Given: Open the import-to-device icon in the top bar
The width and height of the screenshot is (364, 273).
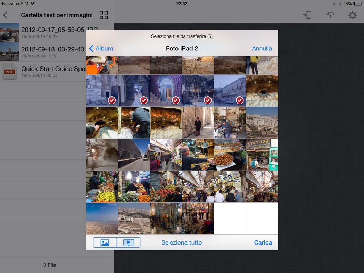Looking at the screenshot, I should (x=307, y=15).
